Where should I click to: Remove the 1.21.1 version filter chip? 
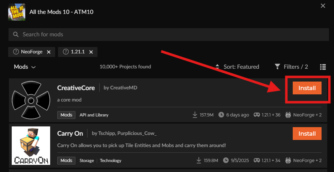(x=91, y=52)
